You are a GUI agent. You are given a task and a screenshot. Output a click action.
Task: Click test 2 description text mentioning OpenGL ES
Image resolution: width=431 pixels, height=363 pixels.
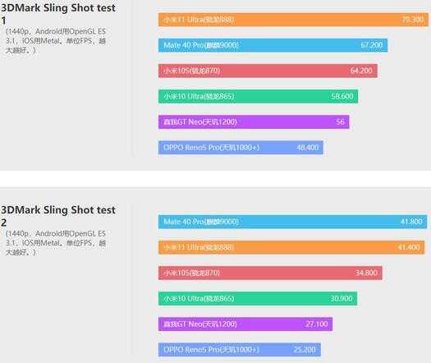click(x=56, y=243)
